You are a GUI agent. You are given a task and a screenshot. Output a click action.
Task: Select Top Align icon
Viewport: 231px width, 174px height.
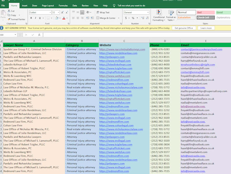pos(73,12)
